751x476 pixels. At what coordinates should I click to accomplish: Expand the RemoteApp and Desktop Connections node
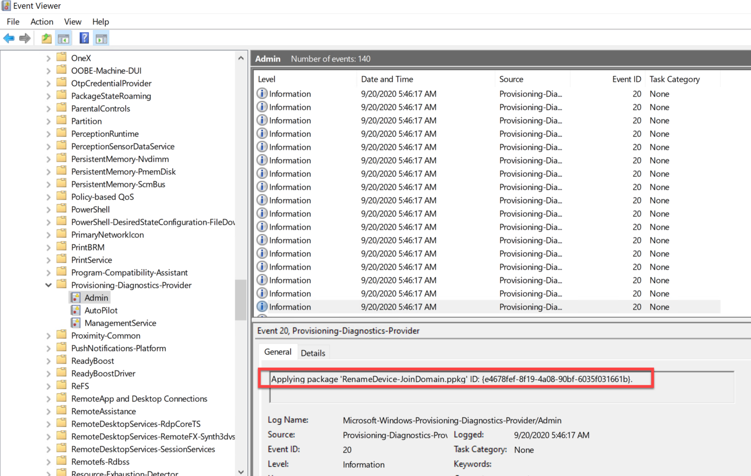48,398
